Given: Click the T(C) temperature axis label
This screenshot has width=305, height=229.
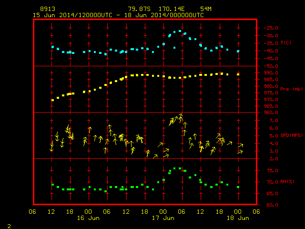Looking at the screenshot, I should click(x=286, y=43).
